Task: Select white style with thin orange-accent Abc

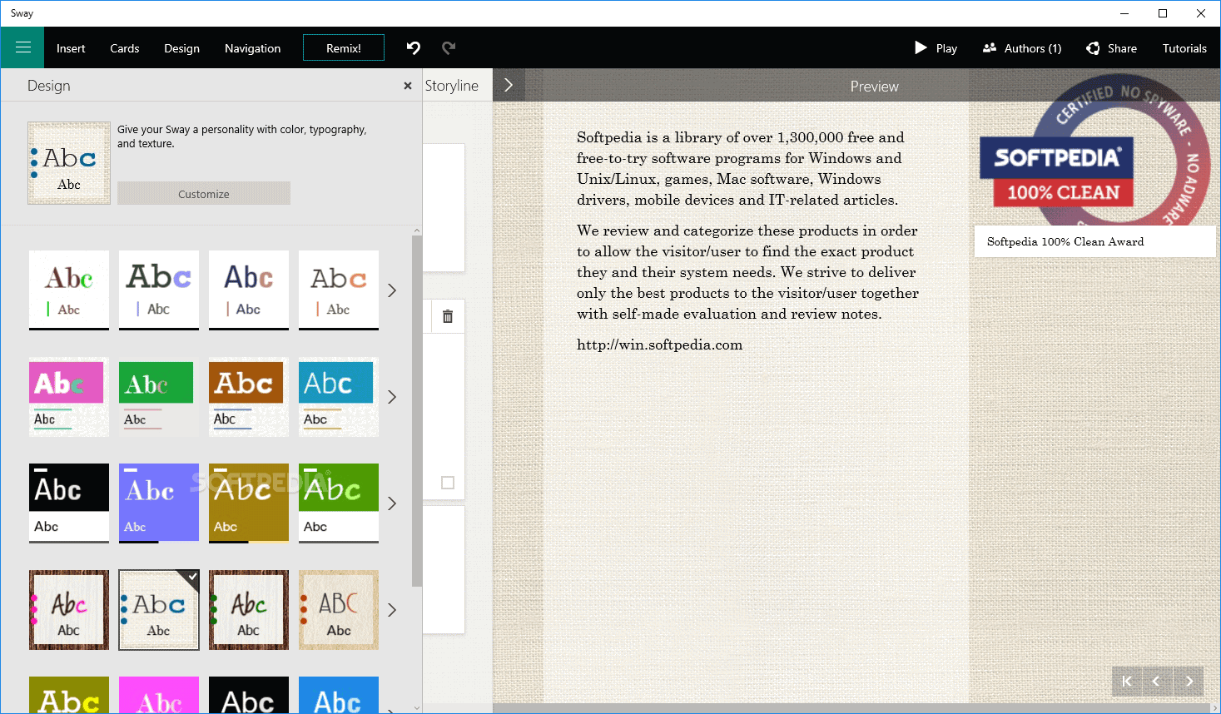Action: (339, 290)
